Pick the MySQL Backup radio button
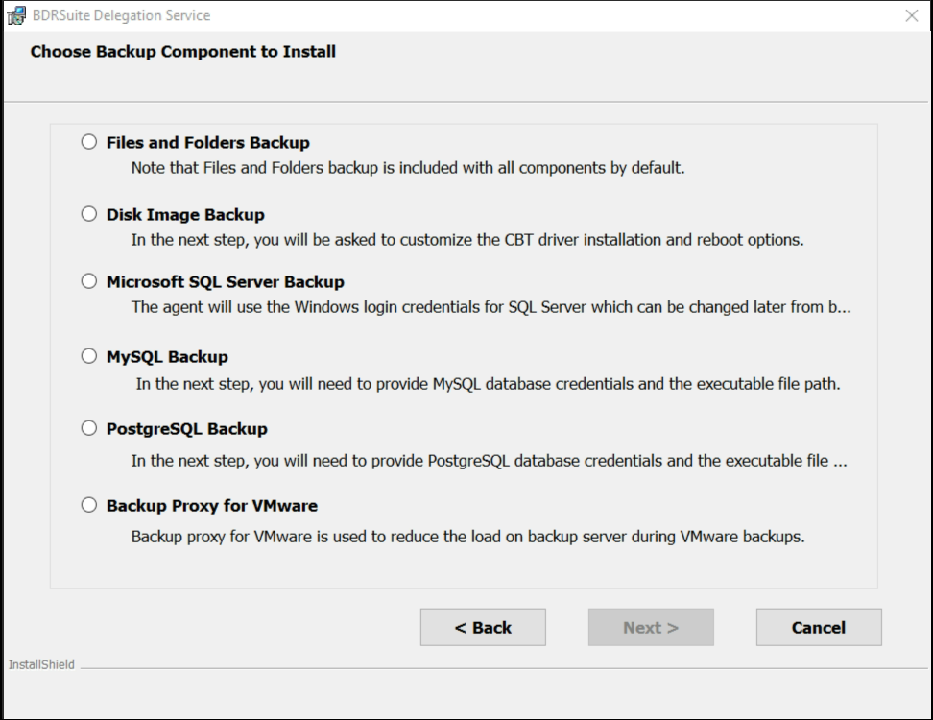Viewport: 933px width, 720px height. pyautogui.click(x=89, y=356)
